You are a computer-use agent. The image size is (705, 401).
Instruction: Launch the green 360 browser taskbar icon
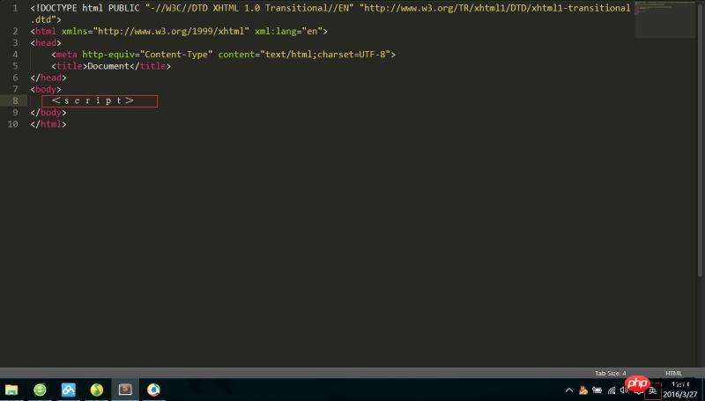pos(40,390)
